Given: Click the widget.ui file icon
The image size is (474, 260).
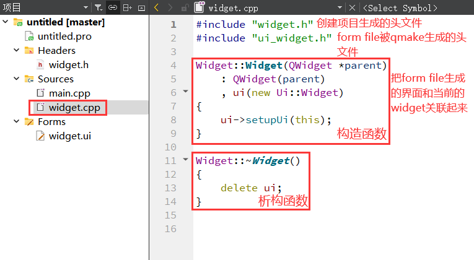Looking at the screenshot, I should pos(40,136).
